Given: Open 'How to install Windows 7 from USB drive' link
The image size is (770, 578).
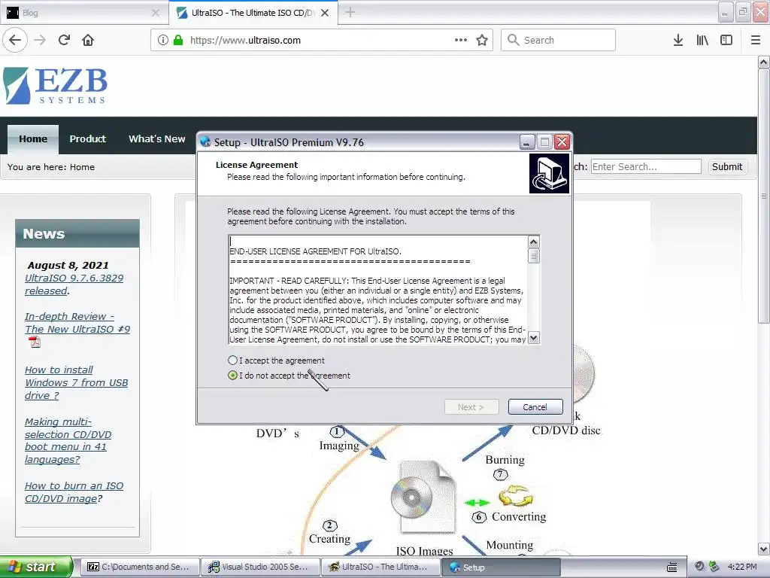Looking at the screenshot, I should 76,382.
